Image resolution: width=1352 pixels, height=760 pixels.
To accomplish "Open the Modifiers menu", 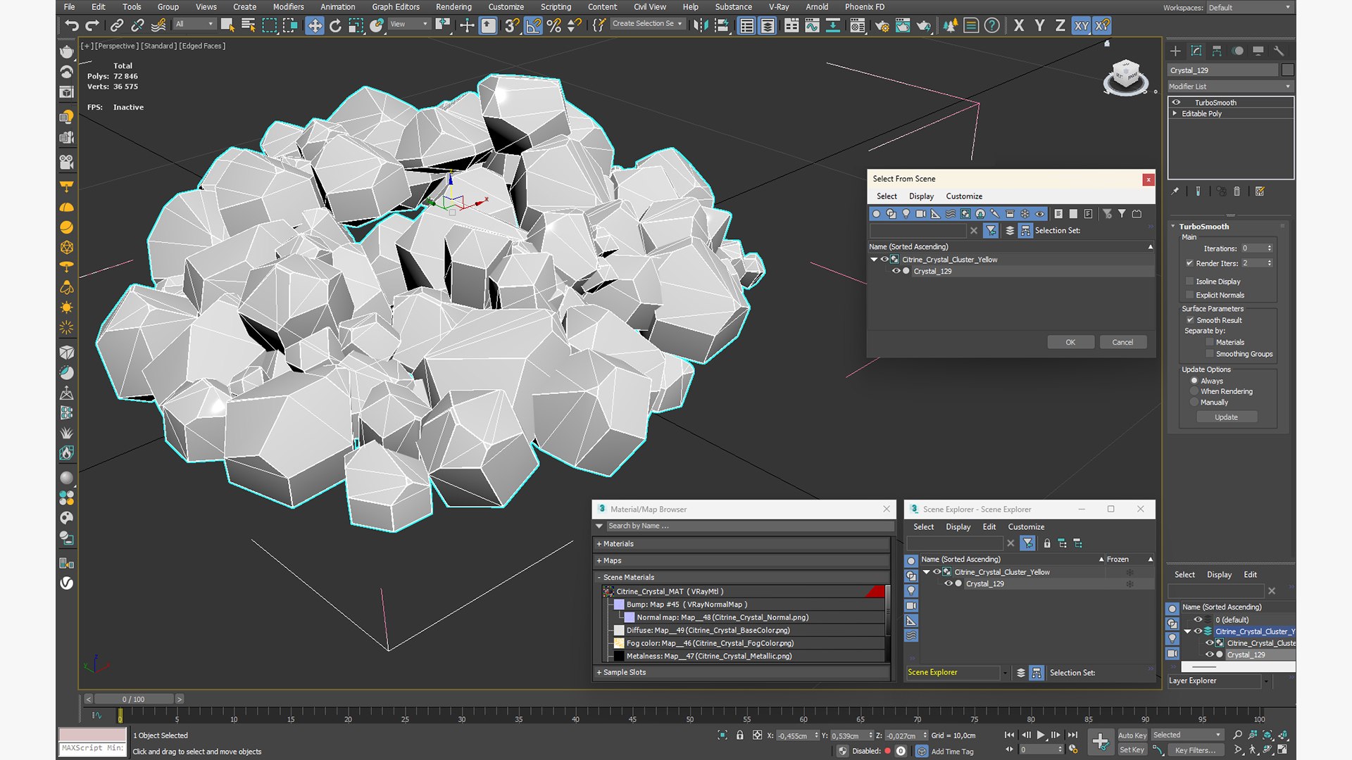I will pos(288,7).
